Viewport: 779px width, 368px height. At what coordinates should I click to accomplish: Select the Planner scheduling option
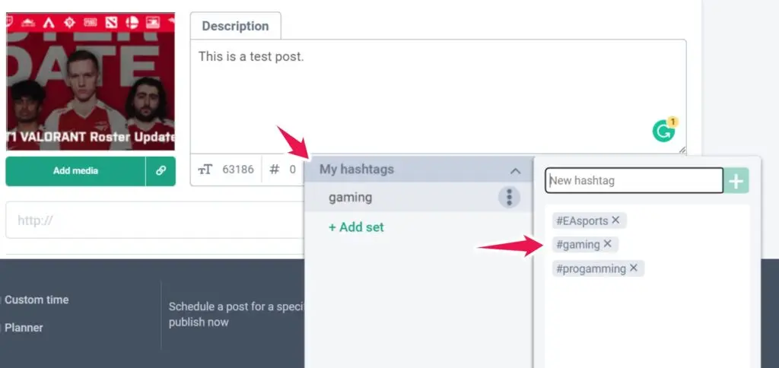click(24, 328)
